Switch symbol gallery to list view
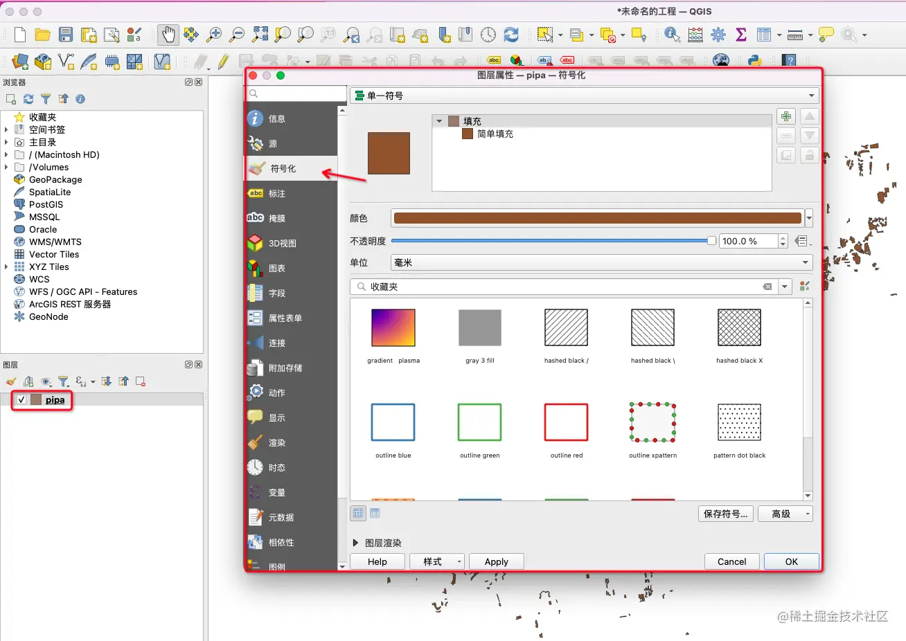The image size is (906, 641). point(375,513)
